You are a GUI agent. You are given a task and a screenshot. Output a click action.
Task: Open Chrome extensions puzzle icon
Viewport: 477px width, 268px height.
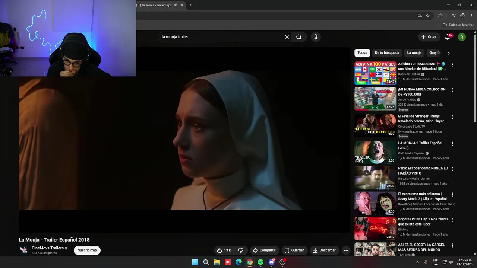click(440, 16)
